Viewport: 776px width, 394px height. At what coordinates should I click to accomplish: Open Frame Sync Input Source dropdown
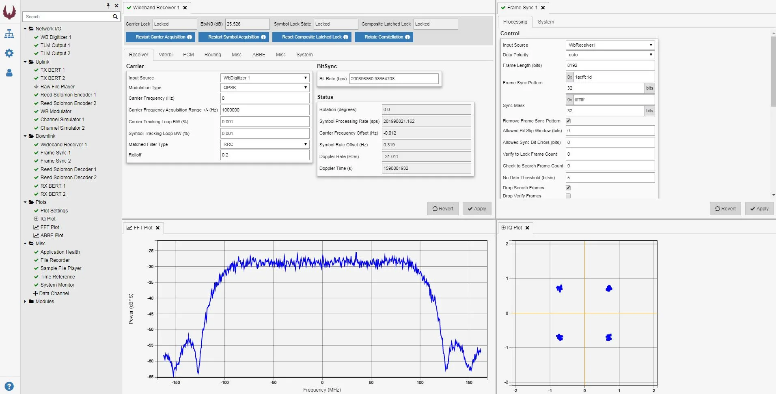(610, 45)
